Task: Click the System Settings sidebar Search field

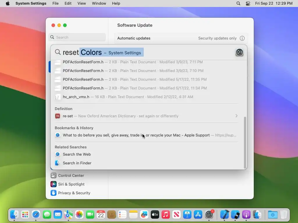Action: 77,37
